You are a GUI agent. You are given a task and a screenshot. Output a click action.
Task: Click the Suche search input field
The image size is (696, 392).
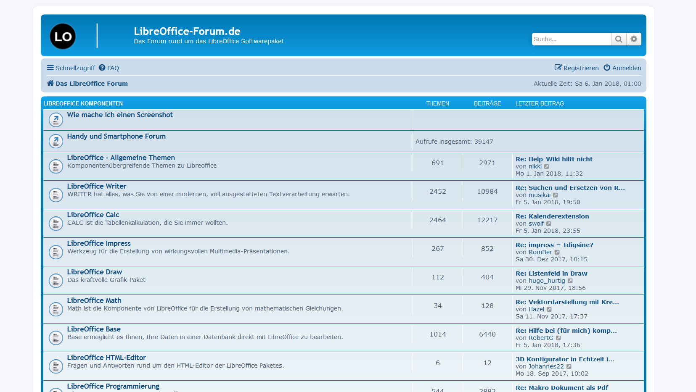571,39
